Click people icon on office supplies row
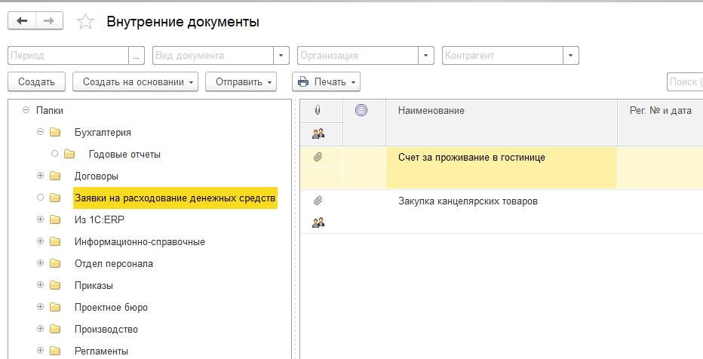This screenshot has height=359, width=703. [318, 222]
